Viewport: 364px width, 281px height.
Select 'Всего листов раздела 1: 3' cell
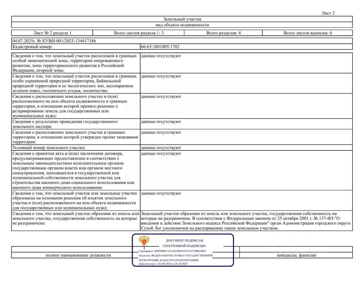click(138, 33)
